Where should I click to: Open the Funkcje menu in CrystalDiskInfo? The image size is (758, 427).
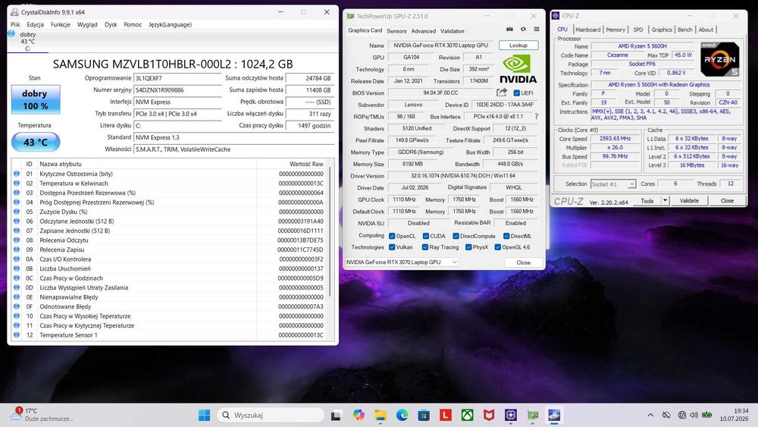61,25
